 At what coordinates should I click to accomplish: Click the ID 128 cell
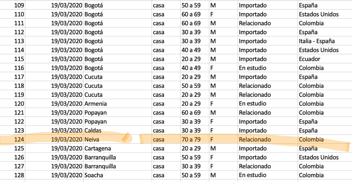click(12, 175)
